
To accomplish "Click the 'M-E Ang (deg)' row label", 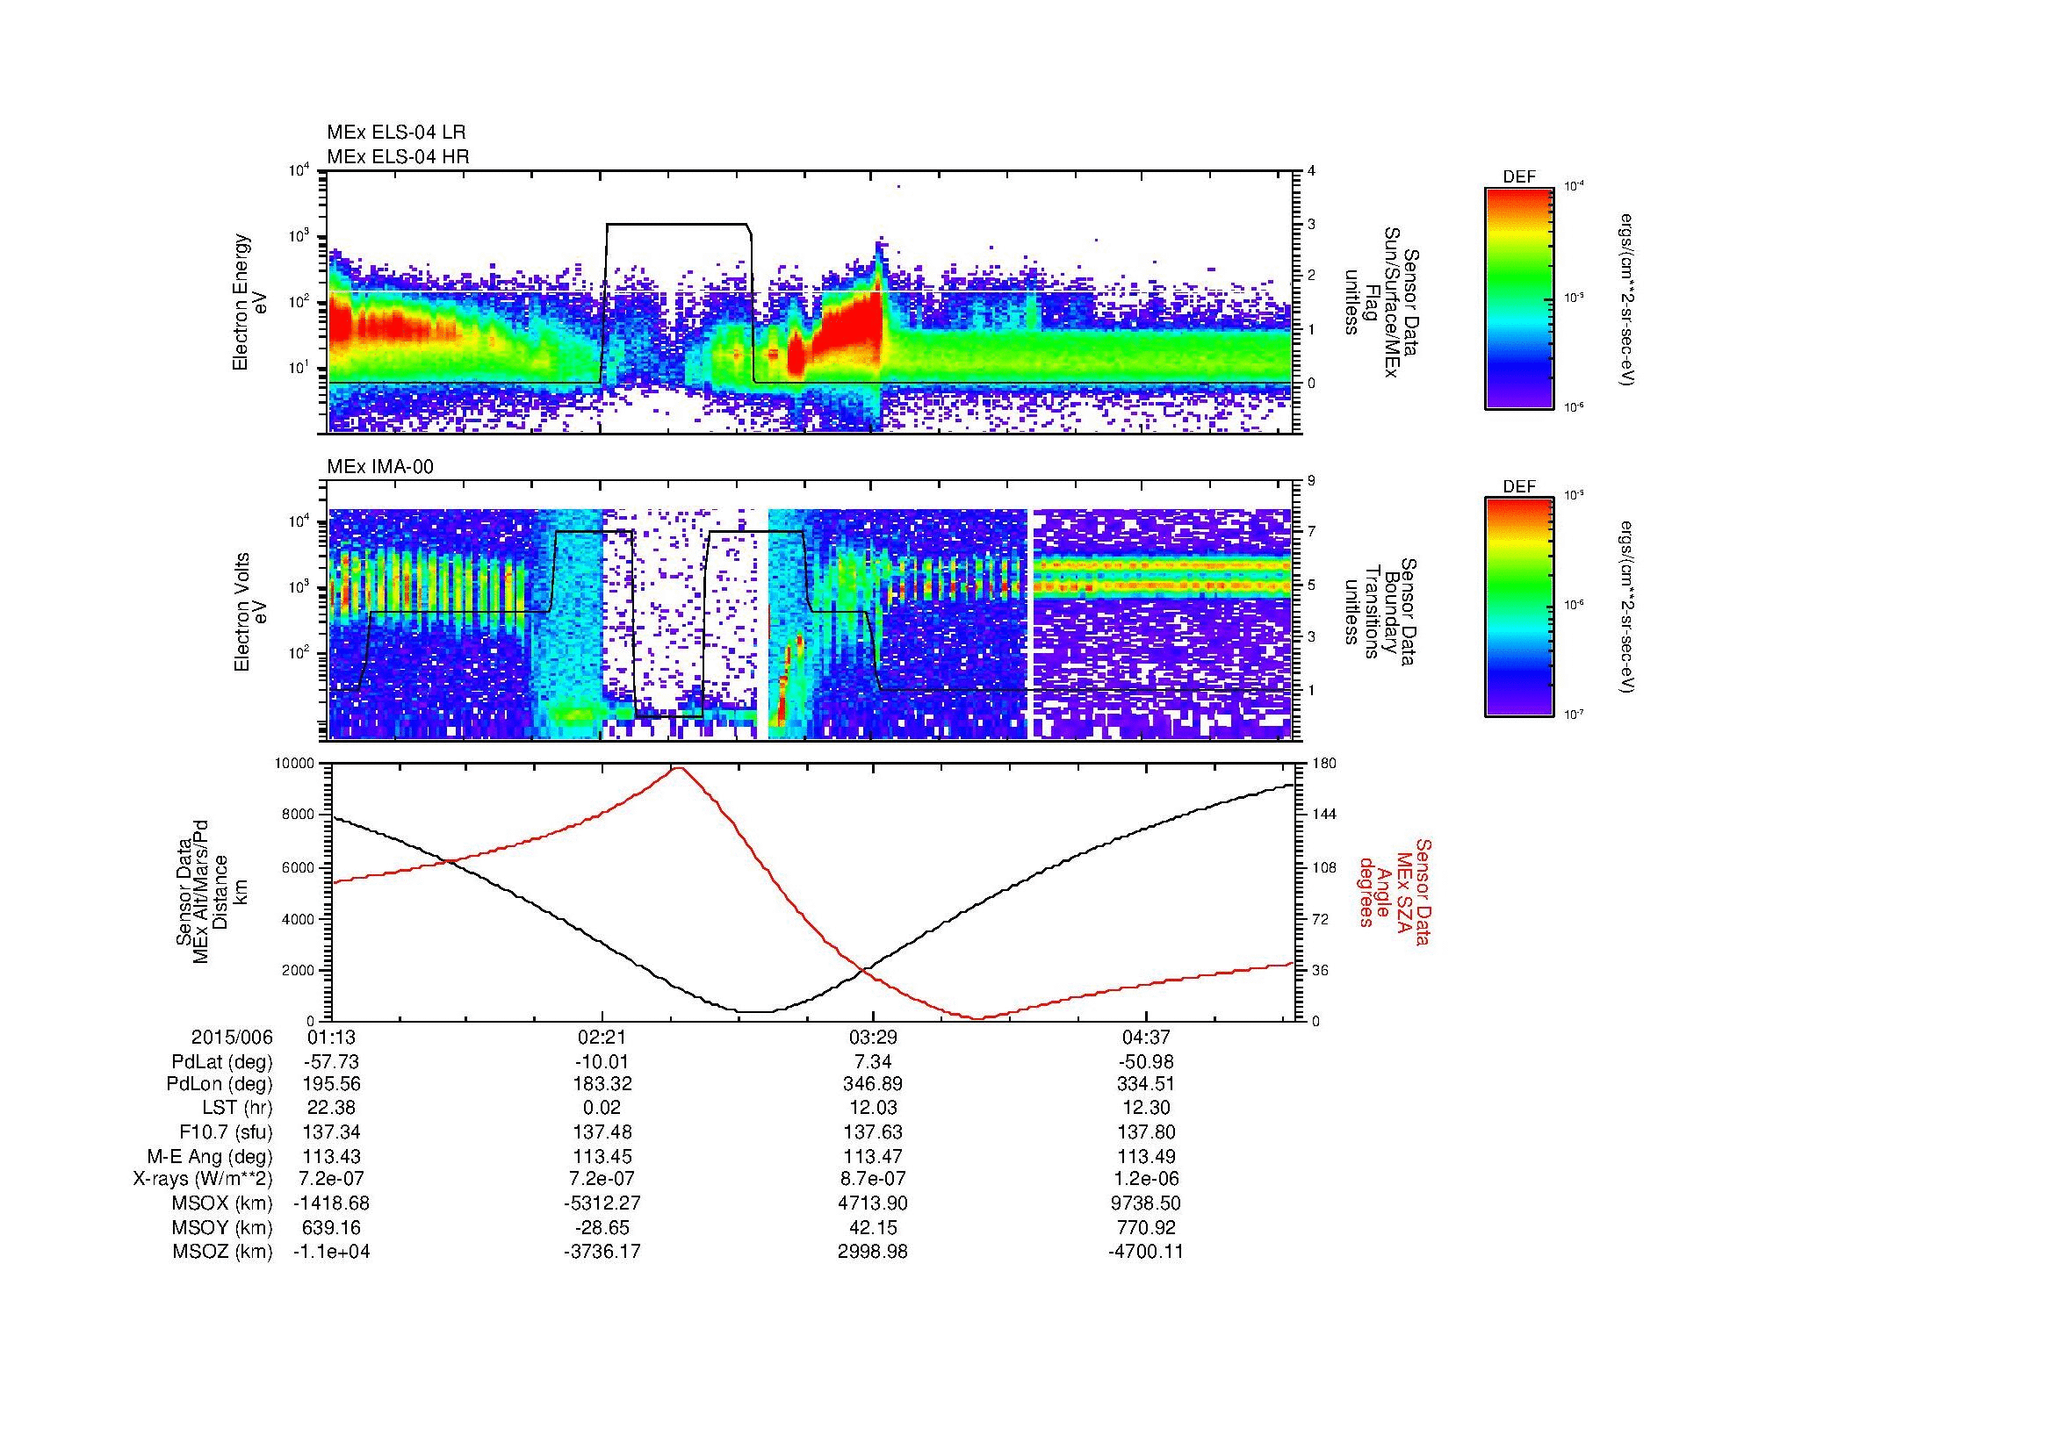I will click(x=209, y=1156).
